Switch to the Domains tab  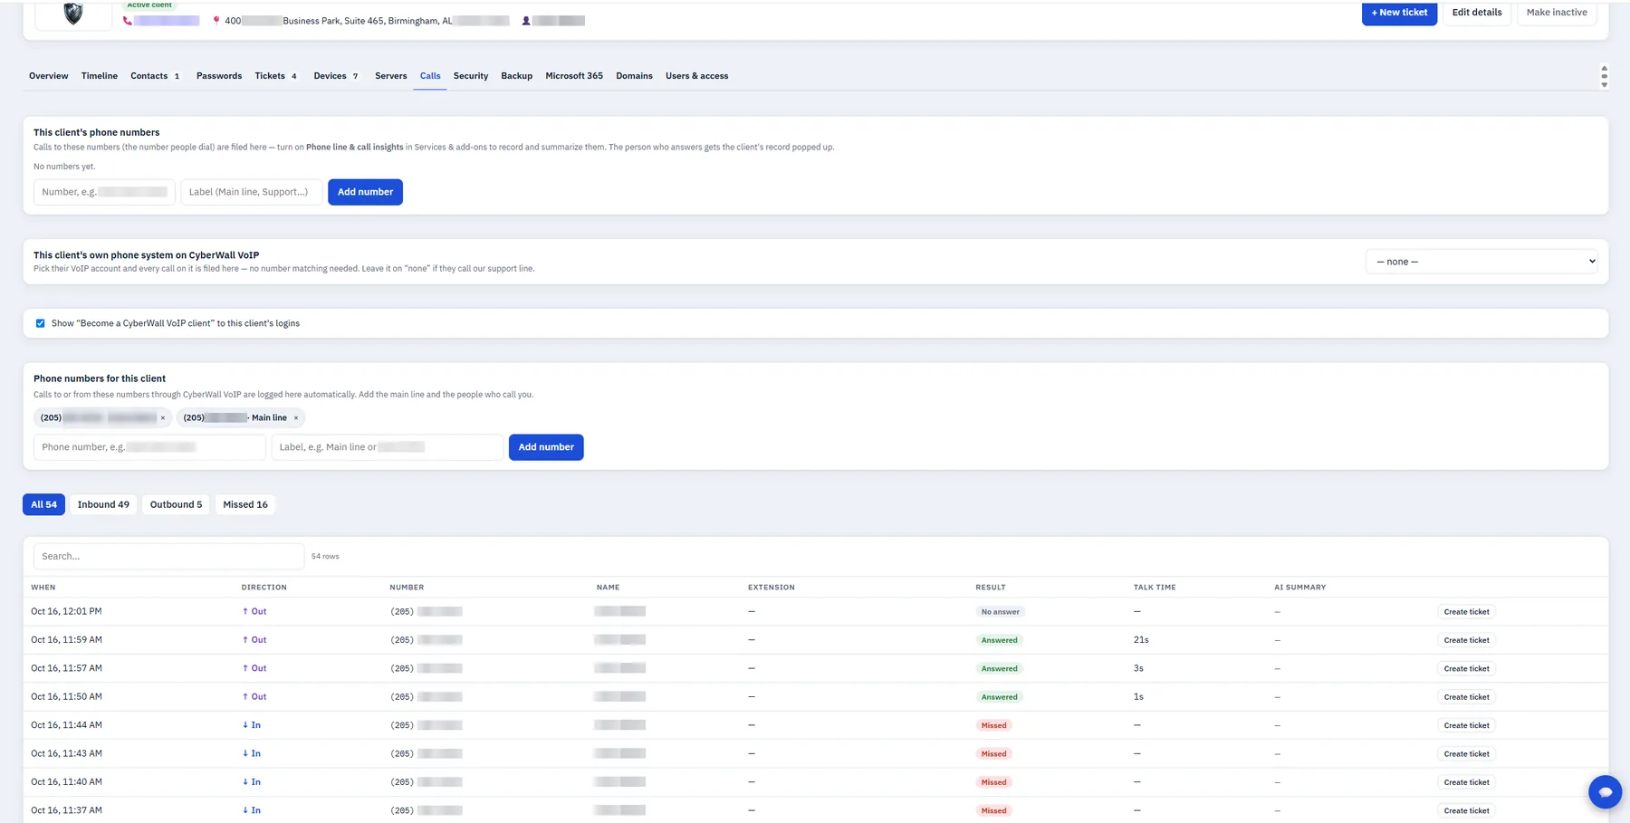634,76
